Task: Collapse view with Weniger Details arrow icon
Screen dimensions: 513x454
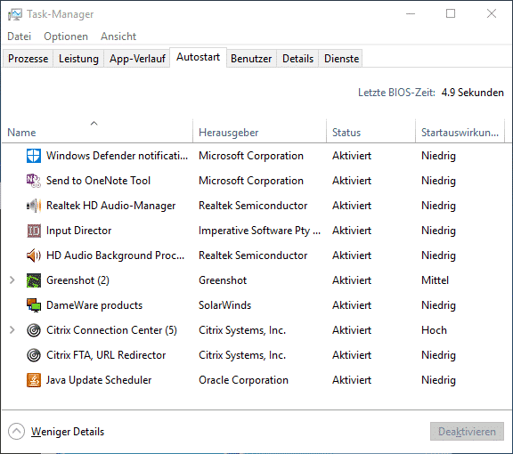Action: (x=16, y=432)
